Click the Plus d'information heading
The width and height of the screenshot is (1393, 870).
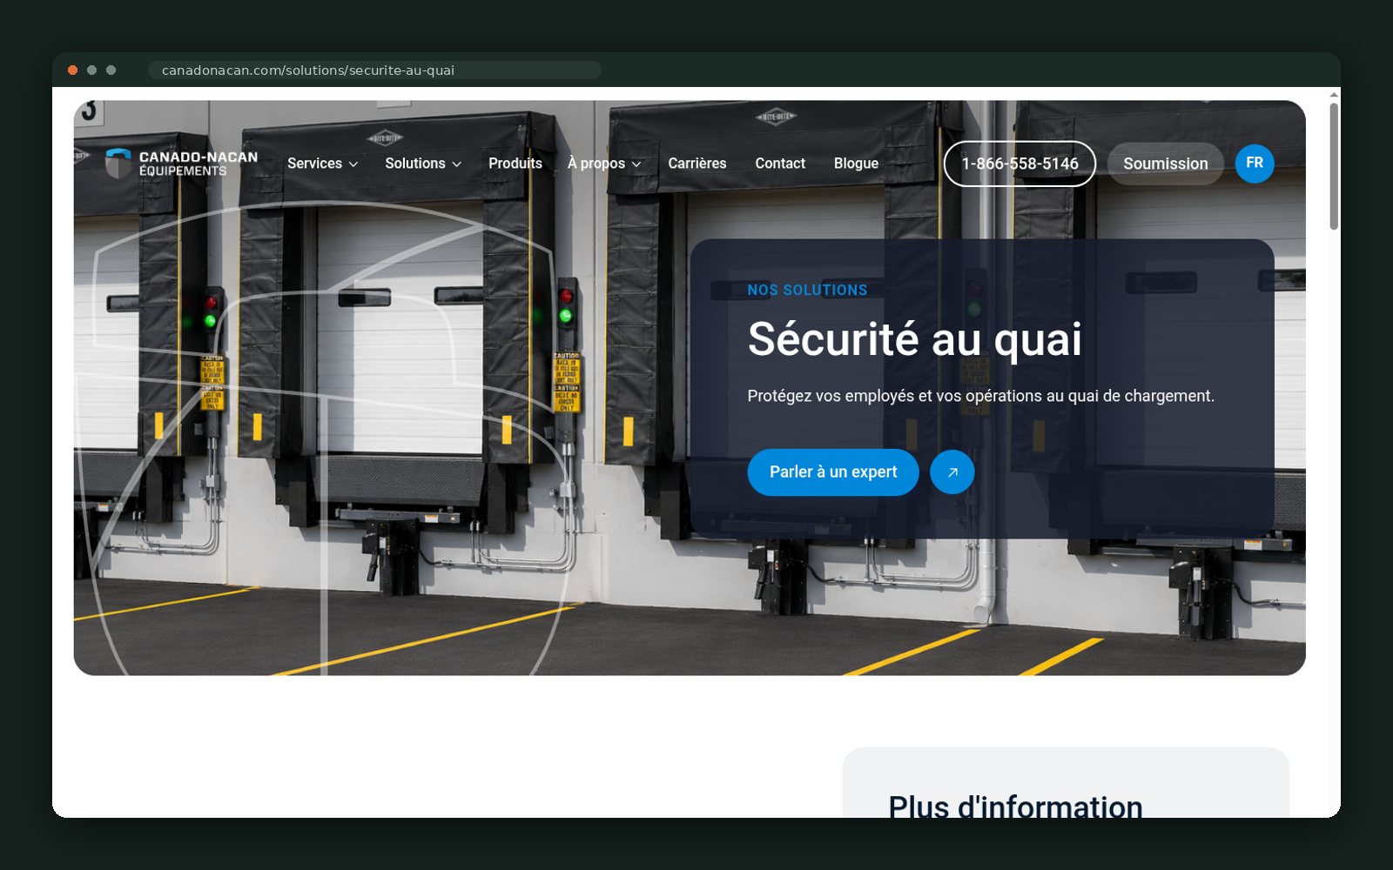[1015, 806]
